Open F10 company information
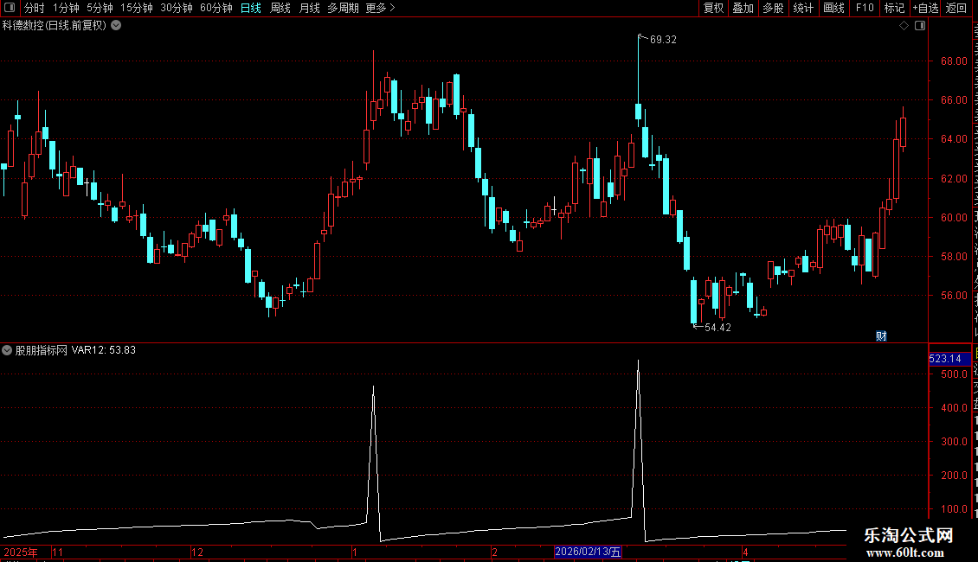This screenshot has width=978, height=562. [865, 8]
